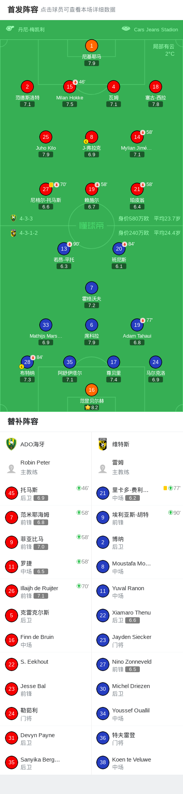Select substitute 范米耶海姆 number 7
This screenshot has width=183, height=794.
coord(12,517)
